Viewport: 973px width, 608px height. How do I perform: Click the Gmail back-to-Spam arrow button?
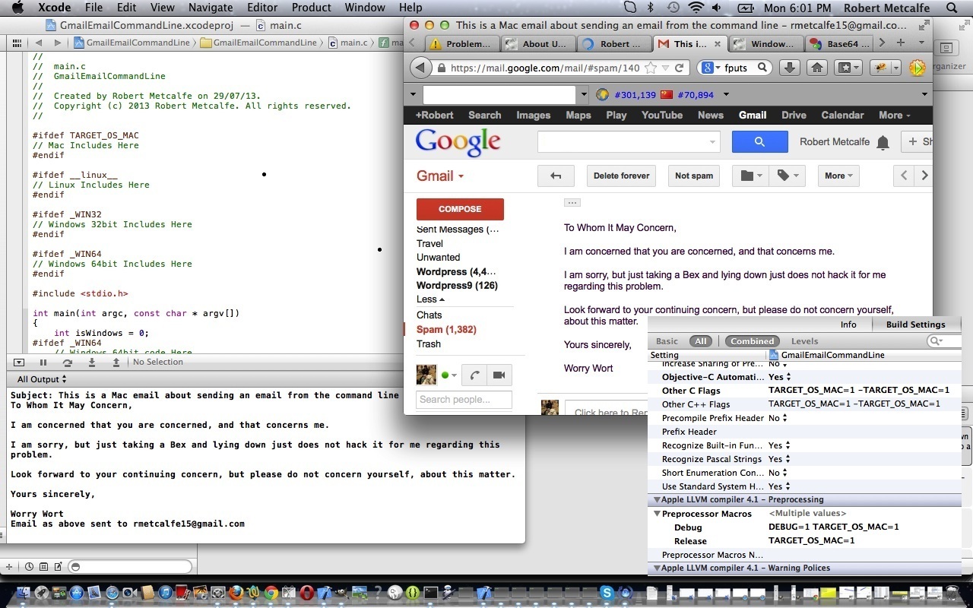click(556, 176)
